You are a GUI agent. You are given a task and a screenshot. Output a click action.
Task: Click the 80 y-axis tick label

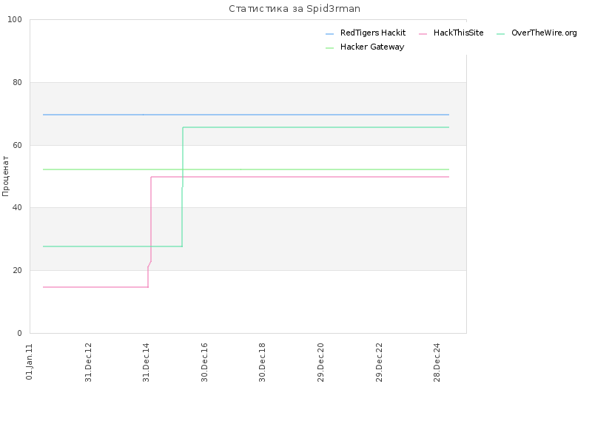[17, 82]
